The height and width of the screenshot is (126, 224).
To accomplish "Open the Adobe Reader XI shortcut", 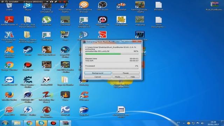I will pos(9,21).
